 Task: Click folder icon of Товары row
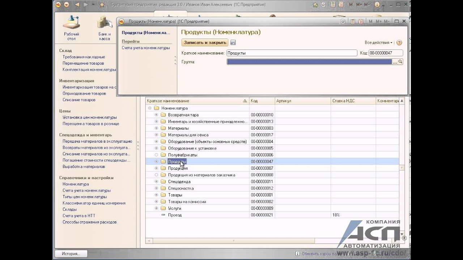point(163,195)
